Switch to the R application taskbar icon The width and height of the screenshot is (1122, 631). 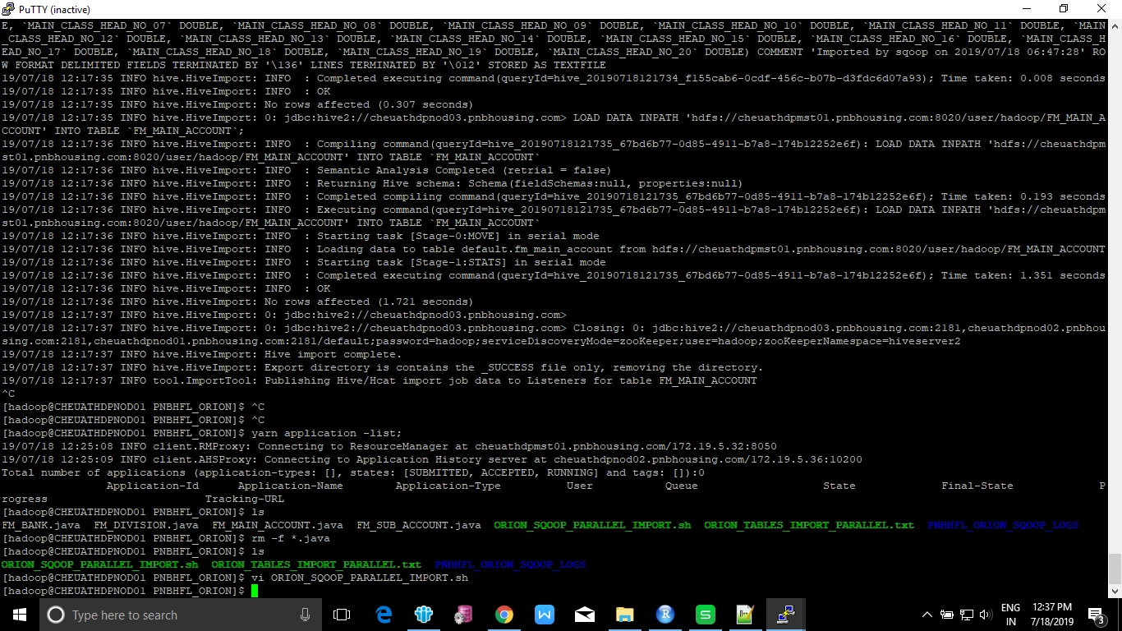click(665, 615)
